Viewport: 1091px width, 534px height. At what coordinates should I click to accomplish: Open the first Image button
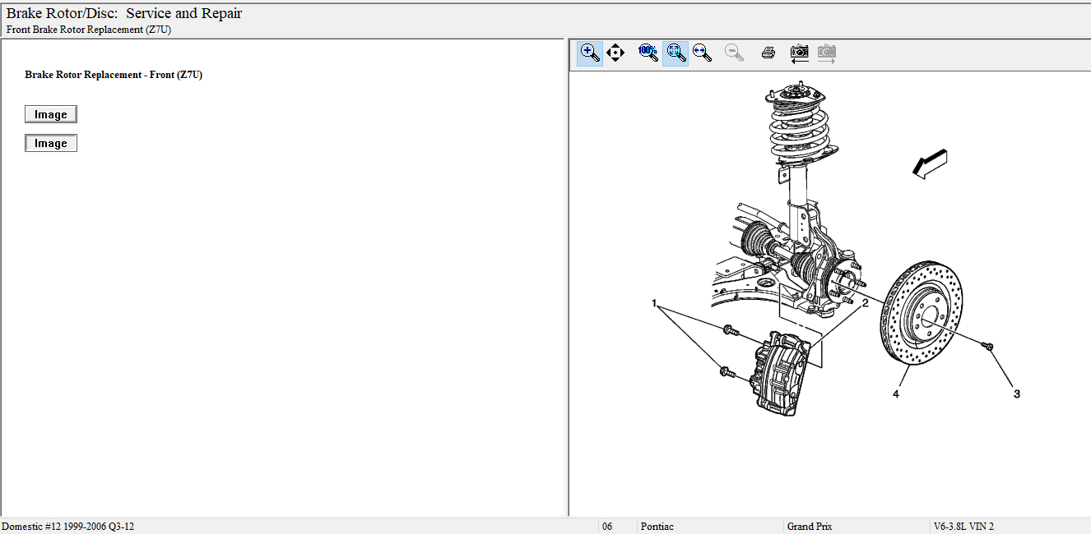51,114
